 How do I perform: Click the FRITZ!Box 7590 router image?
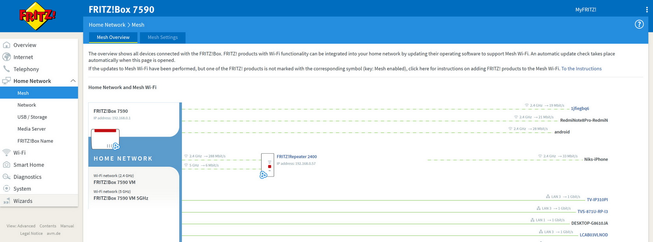[105, 139]
